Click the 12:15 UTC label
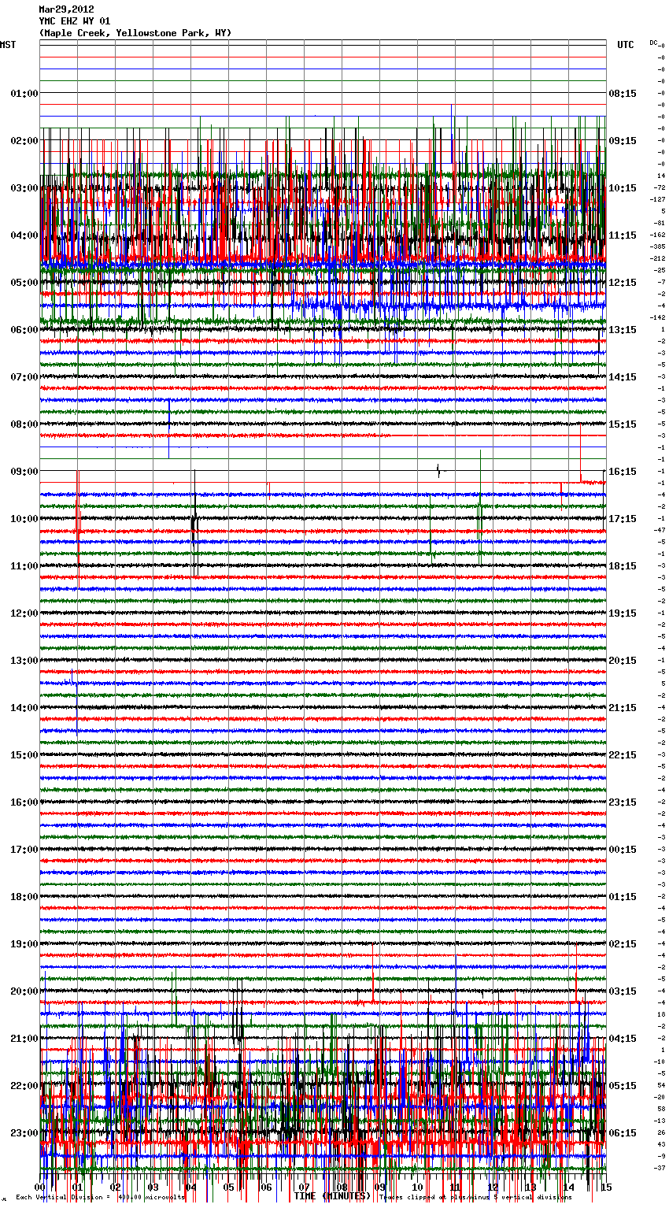This screenshot has width=669, height=1208. 623,283
